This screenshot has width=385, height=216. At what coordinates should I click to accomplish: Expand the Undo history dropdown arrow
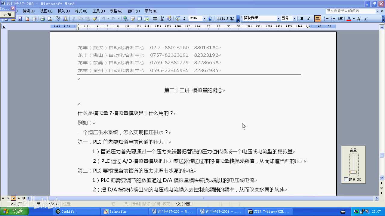[x=108, y=19]
